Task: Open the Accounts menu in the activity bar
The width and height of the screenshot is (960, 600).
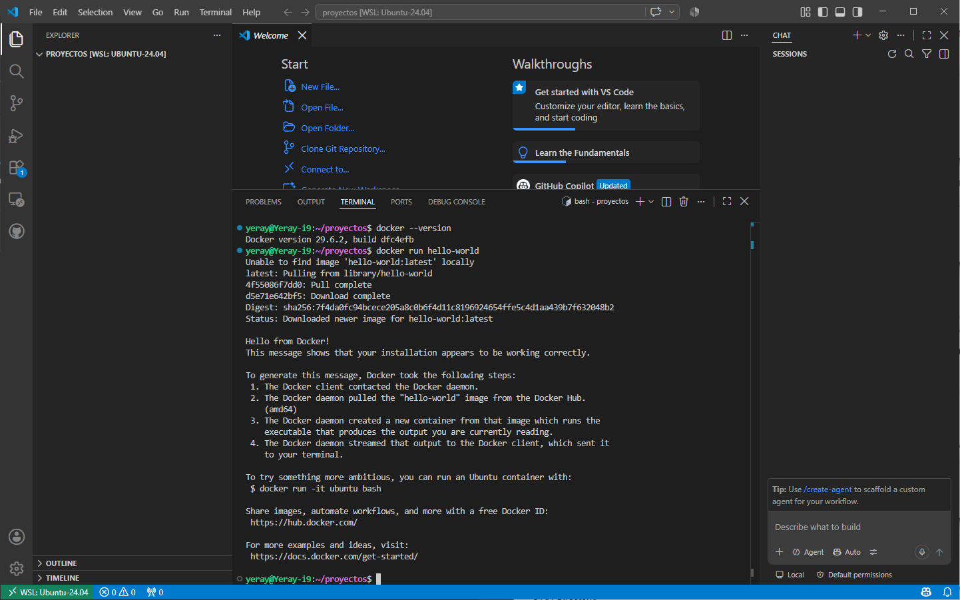Action: coord(17,537)
